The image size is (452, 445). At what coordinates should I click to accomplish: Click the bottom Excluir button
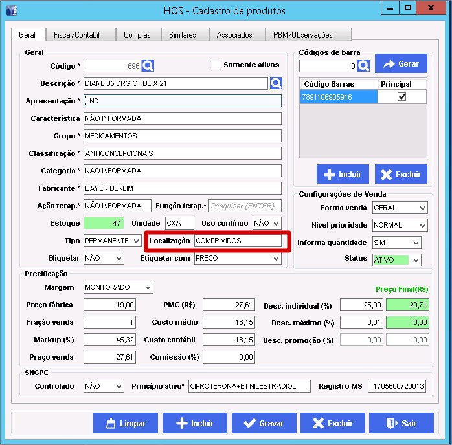[333, 423]
